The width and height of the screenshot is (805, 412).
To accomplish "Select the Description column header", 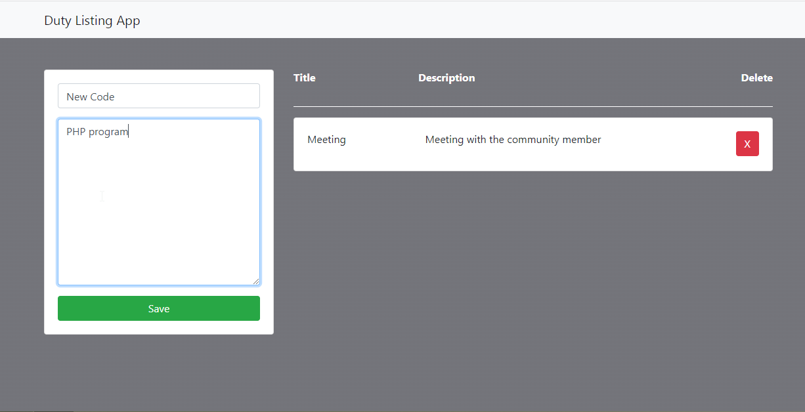I will [446, 77].
